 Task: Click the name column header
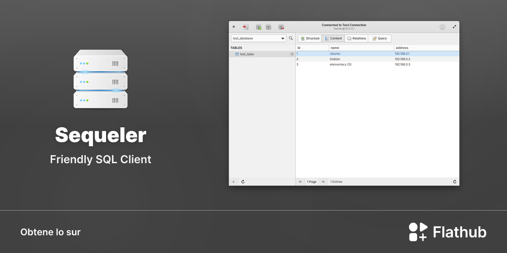coord(361,48)
